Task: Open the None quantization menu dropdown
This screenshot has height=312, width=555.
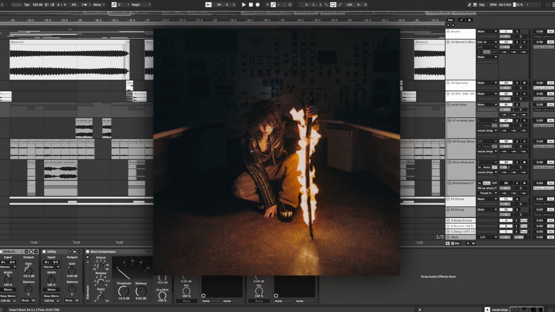Action: [99, 5]
